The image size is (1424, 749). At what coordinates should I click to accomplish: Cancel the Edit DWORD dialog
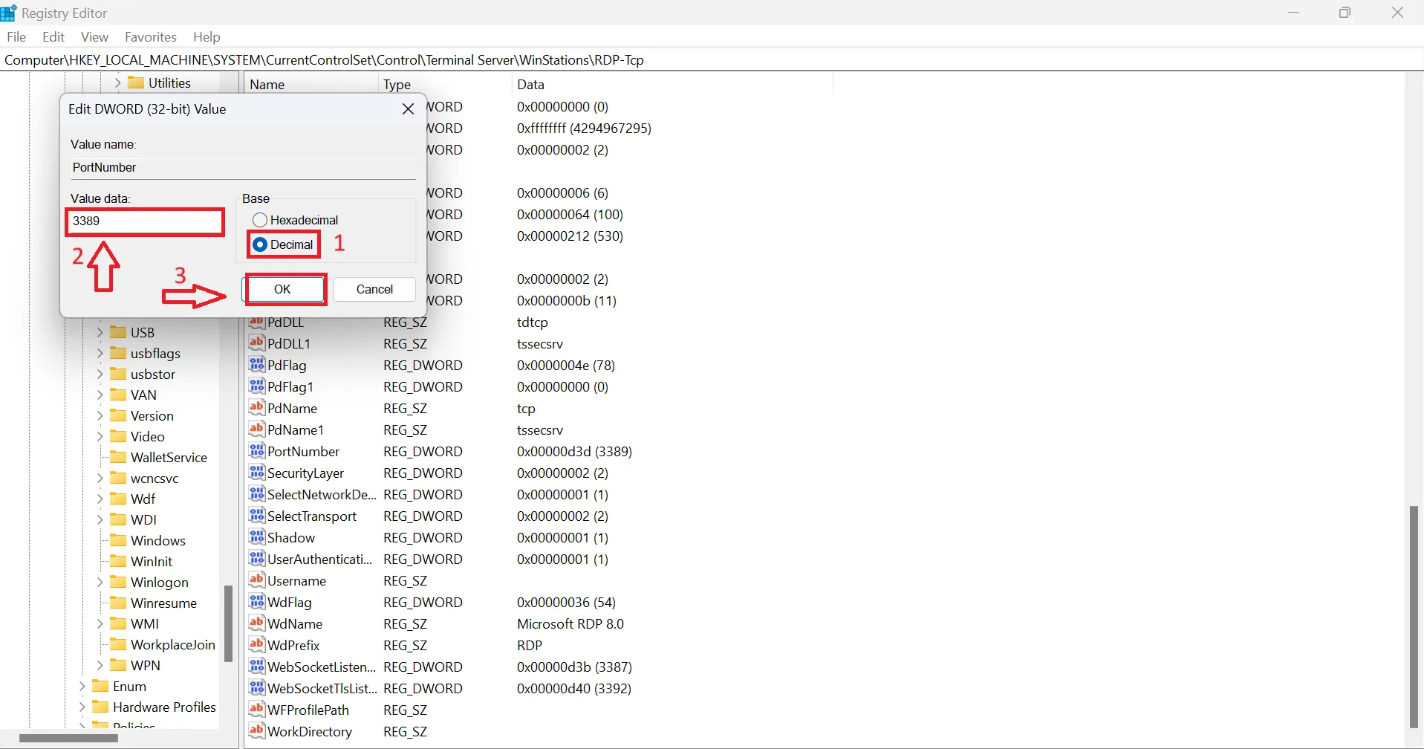tap(374, 289)
